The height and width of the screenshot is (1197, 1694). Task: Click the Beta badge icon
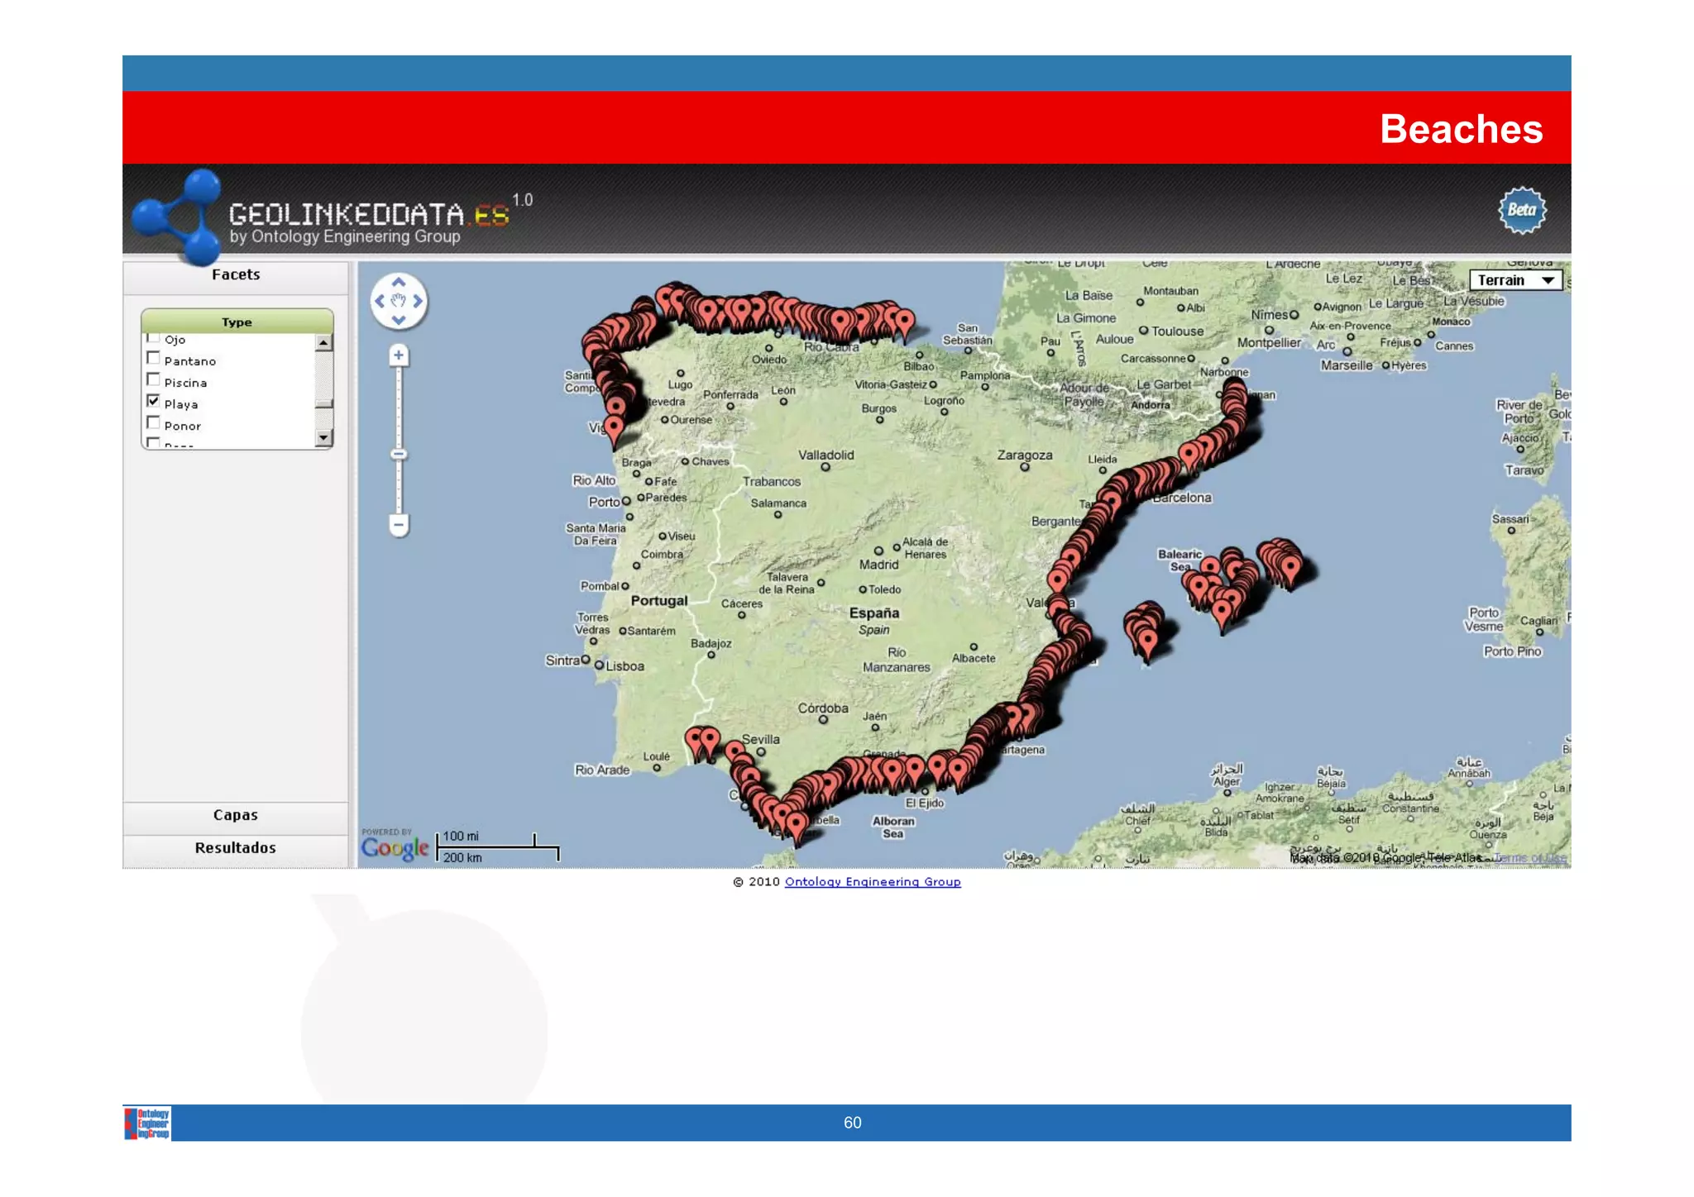(1521, 211)
